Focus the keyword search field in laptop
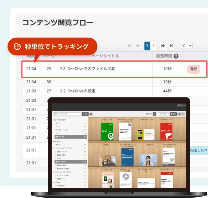 (x=67, y=114)
